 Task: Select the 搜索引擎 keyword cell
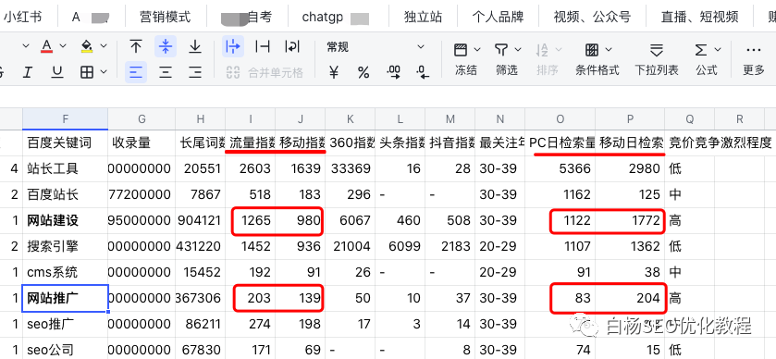66,246
